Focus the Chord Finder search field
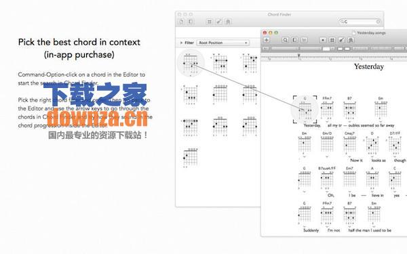Screen dimensions: 407x254 point(360,22)
